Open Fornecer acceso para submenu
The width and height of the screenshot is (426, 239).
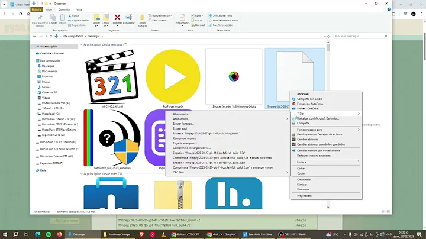326,130
